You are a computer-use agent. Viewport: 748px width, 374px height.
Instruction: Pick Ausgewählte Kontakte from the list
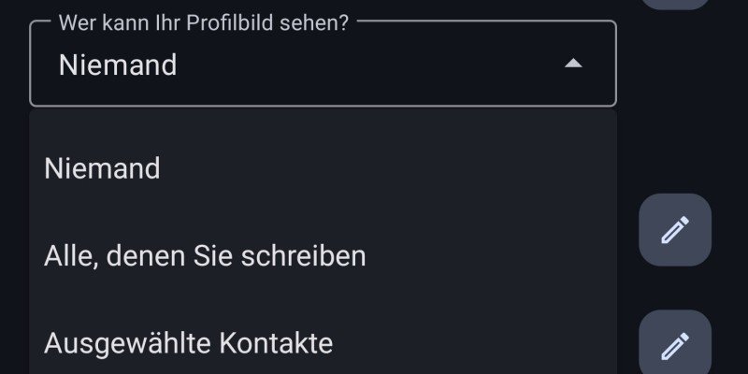[x=188, y=343]
